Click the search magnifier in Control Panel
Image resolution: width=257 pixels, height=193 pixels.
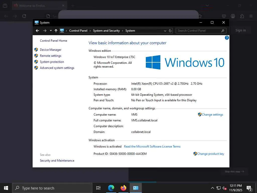(223, 31)
